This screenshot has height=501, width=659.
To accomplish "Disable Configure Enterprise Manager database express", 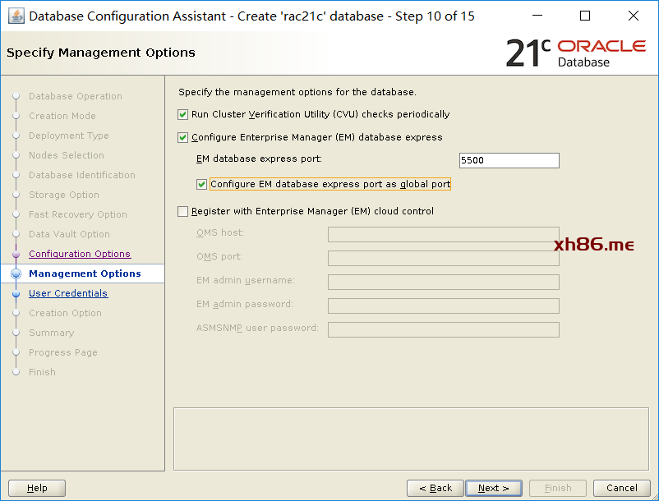I will [x=183, y=138].
